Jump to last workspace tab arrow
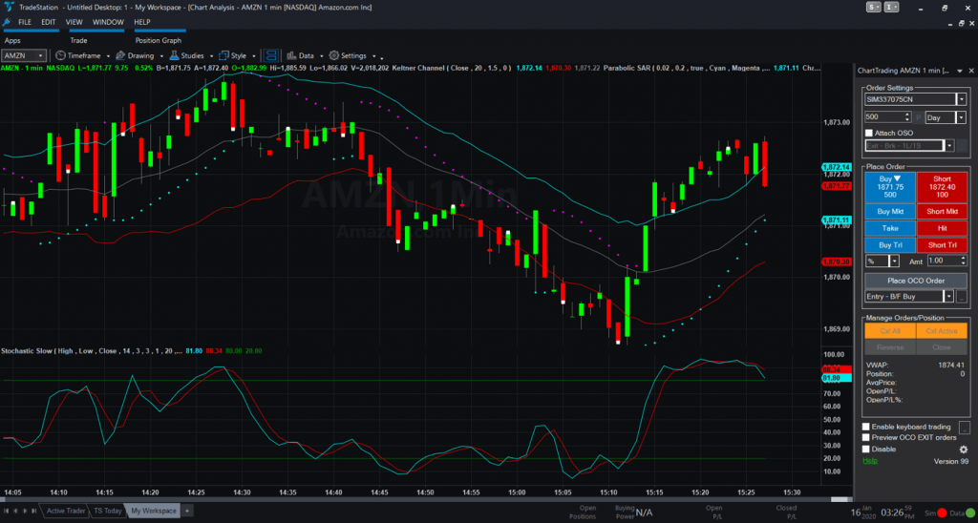Viewport: 978px width, 523px height. coord(33,512)
